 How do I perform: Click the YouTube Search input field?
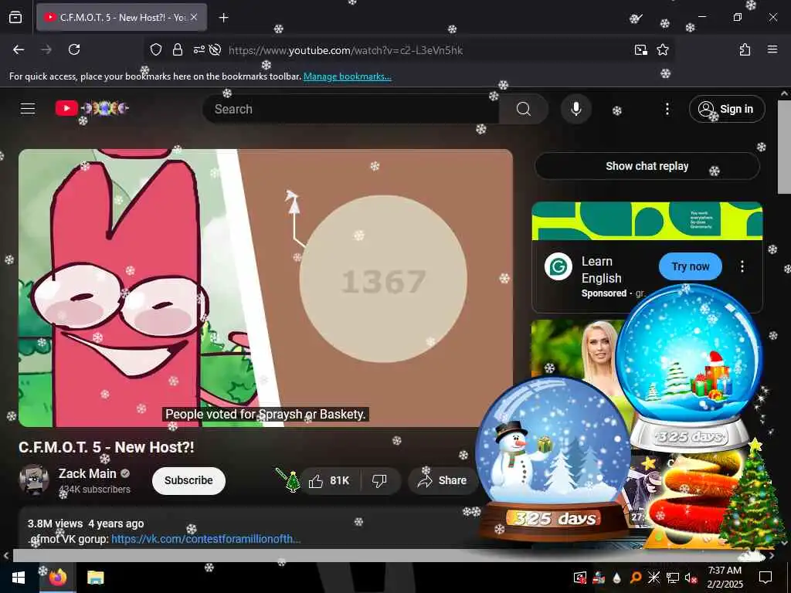point(353,109)
